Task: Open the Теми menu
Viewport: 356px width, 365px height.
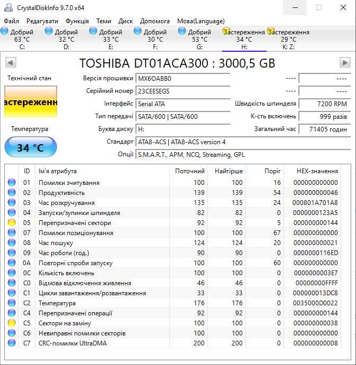Action: click(104, 21)
